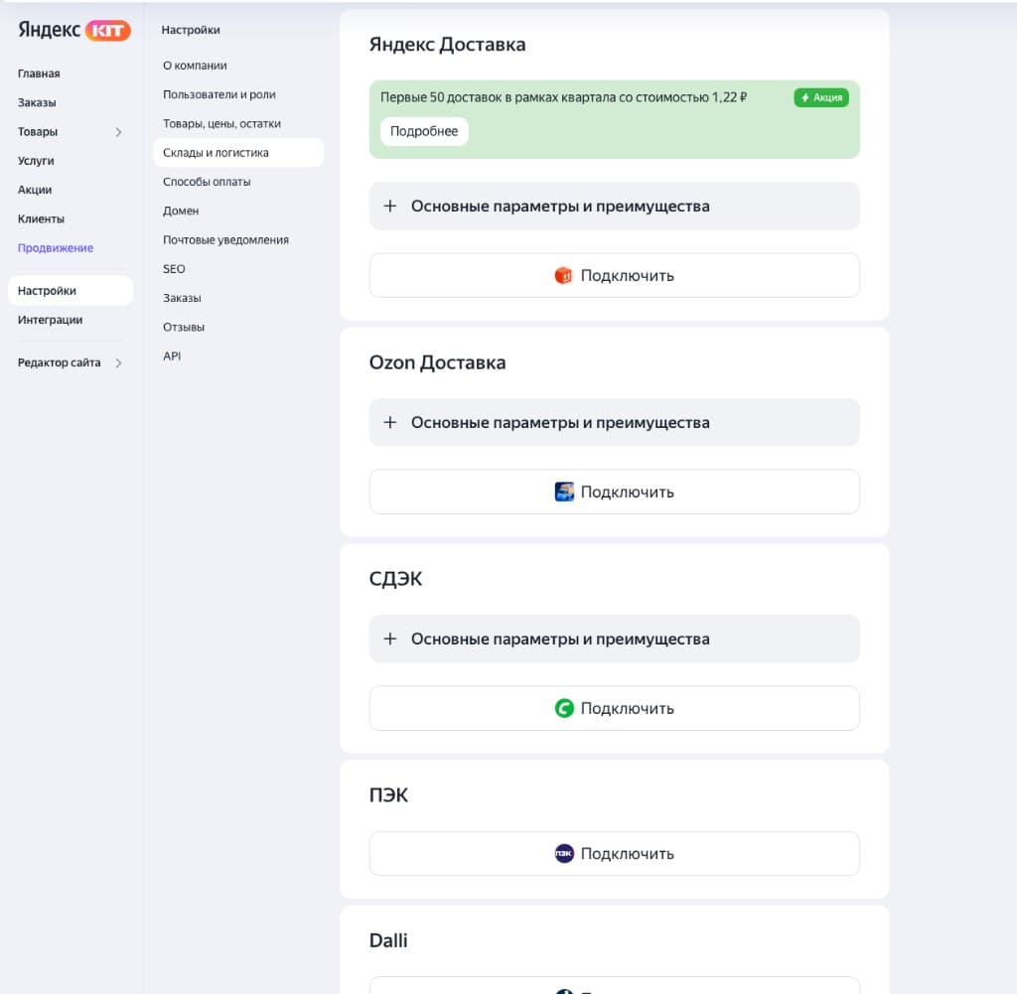Viewport: 1017px width, 994px height.
Task: Open О компании settings
Action: [195, 66]
